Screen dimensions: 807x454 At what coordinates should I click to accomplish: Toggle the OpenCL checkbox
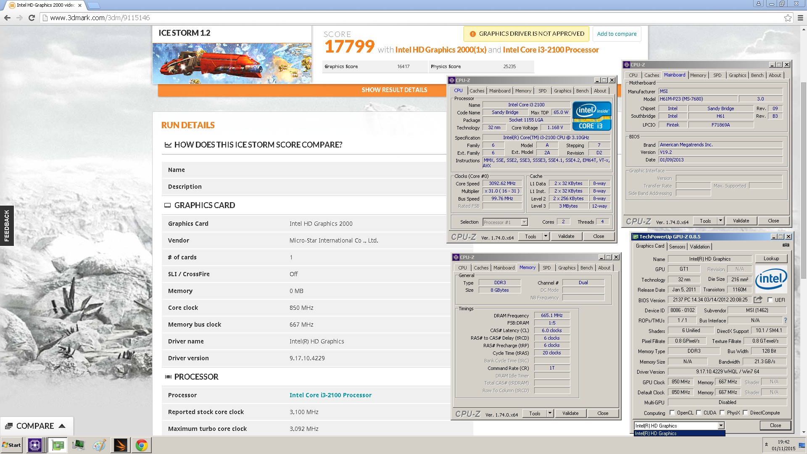pyautogui.click(x=672, y=413)
